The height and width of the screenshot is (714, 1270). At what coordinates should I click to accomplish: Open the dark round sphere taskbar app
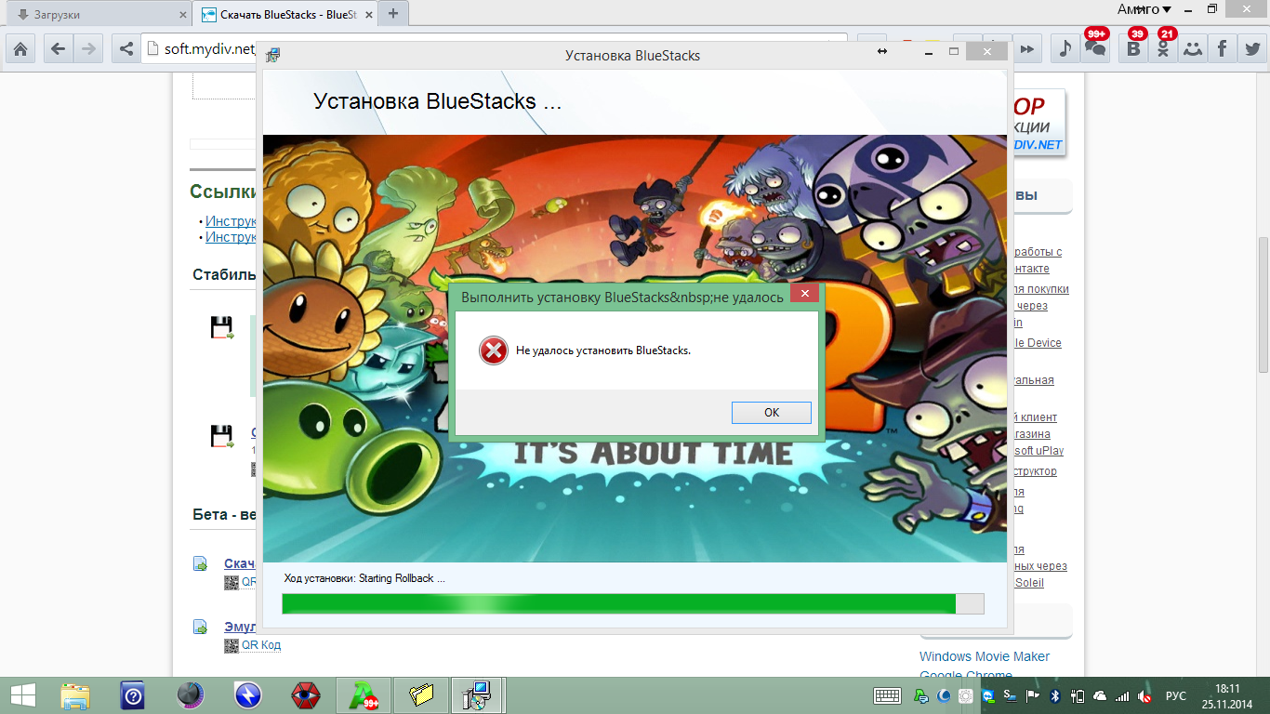tap(190, 694)
